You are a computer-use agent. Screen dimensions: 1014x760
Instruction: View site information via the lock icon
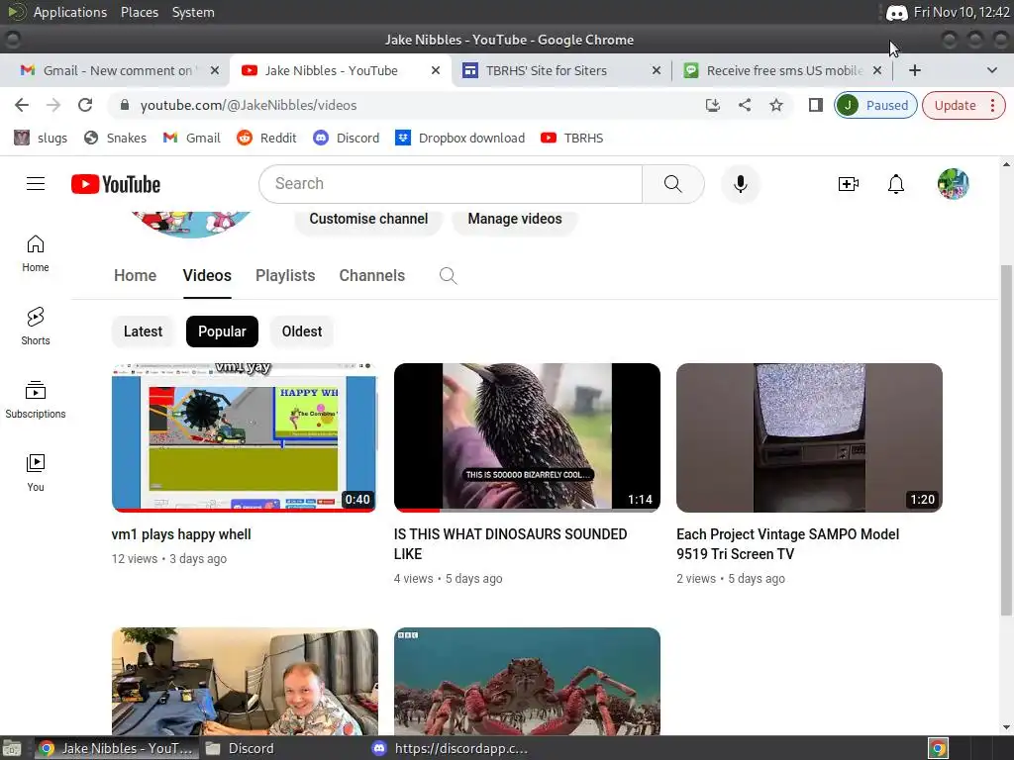pos(125,105)
